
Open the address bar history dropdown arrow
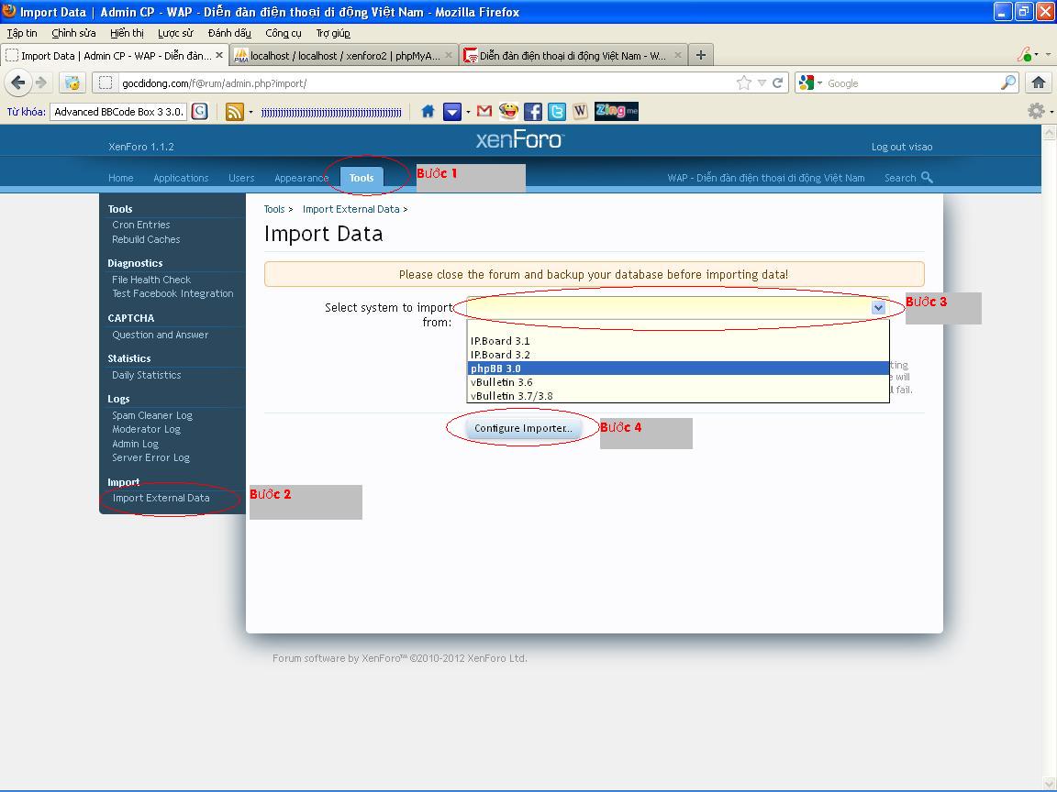[x=762, y=82]
